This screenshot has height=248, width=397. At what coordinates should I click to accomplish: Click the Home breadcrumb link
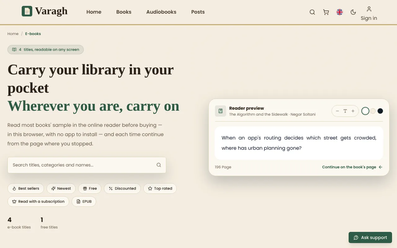point(13,34)
